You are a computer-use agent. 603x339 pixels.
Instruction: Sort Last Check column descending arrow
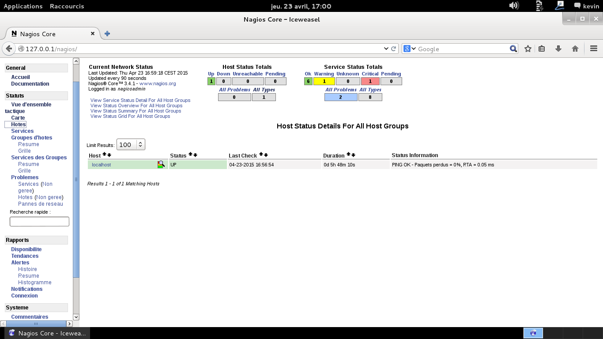coord(266,155)
